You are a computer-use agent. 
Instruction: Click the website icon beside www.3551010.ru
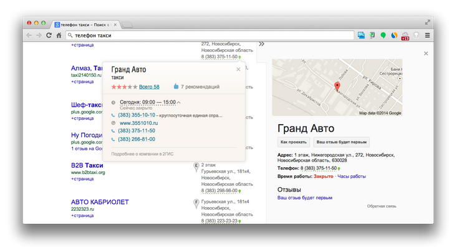[113, 123]
